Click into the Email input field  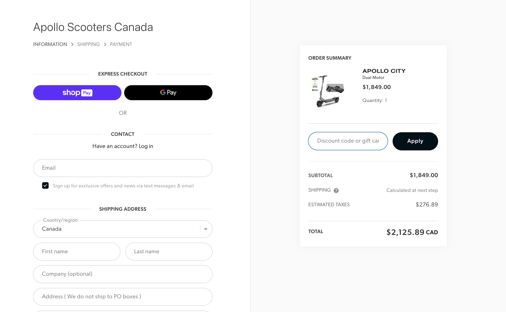123,168
